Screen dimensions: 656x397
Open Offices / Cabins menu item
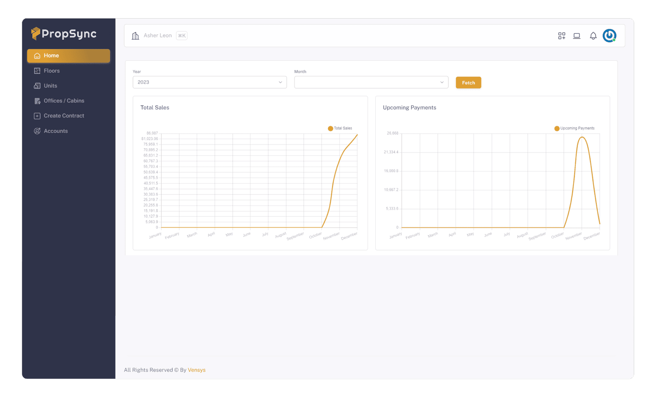[x=68, y=101]
